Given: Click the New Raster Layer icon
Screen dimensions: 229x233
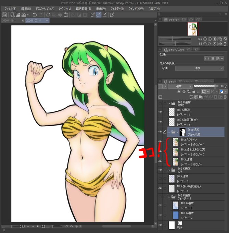Looking at the screenshot, I should tap(191, 97).
